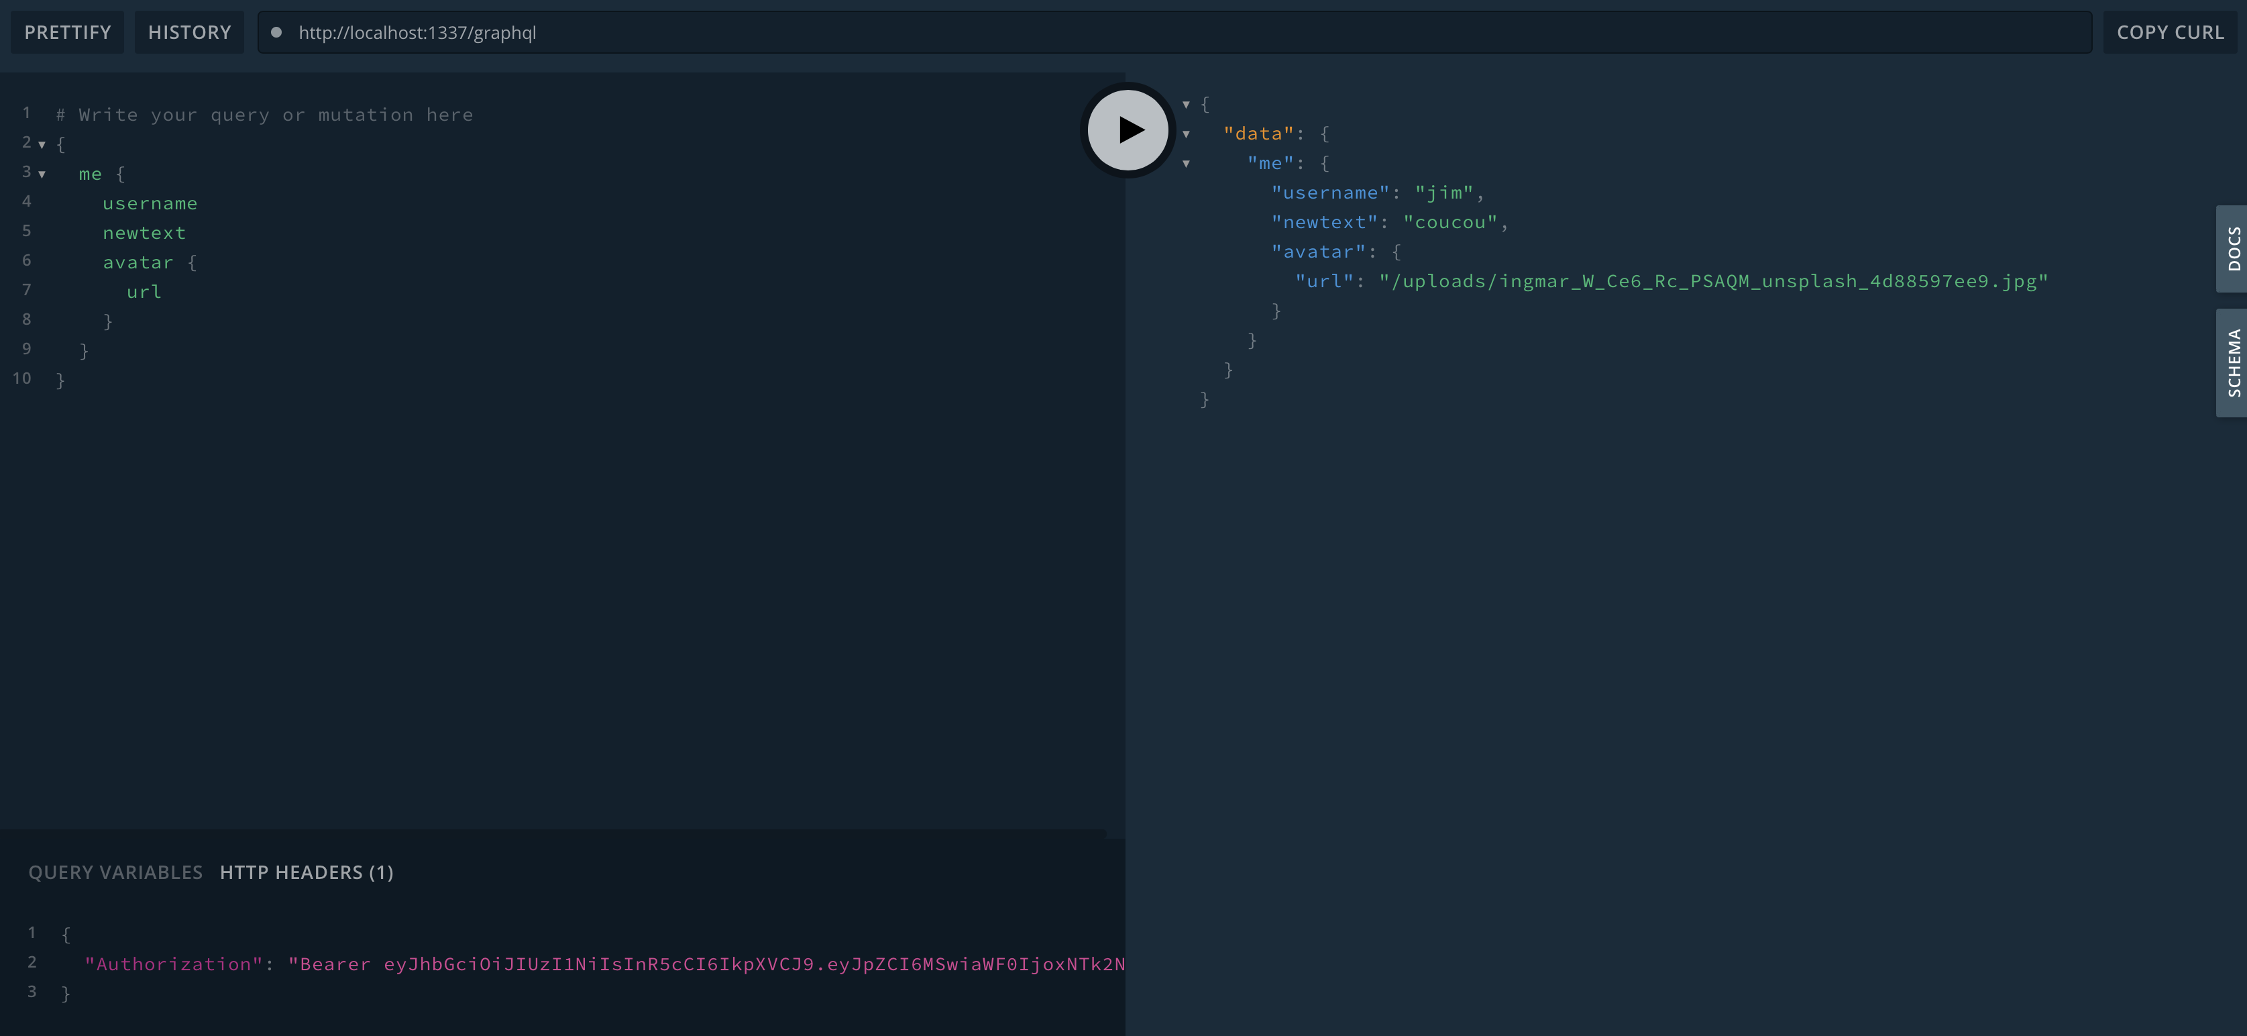The height and width of the screenshot is (1036, 2247).
Task: Collapse the "data" node in the response
Action: click(1185, 134)
